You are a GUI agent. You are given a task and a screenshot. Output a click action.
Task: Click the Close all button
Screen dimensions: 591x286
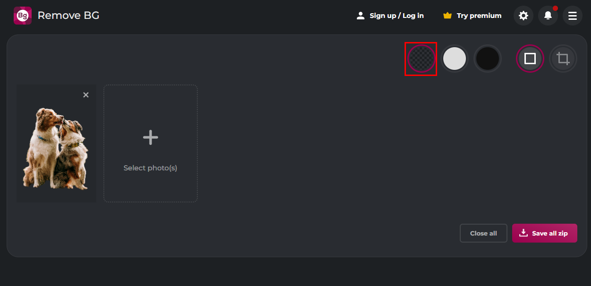[x=483, y=233]
